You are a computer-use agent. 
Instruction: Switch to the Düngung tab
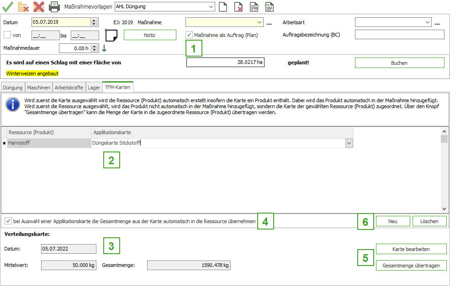tap(12, 87)
